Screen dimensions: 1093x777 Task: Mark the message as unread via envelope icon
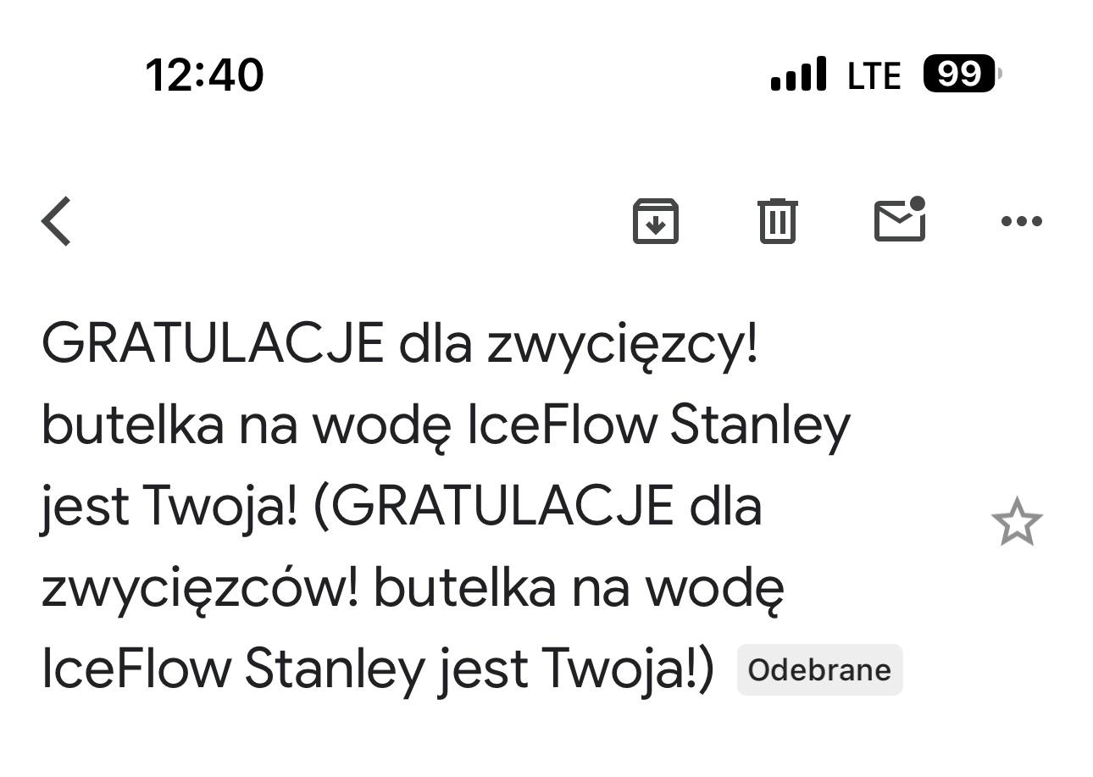899,219
